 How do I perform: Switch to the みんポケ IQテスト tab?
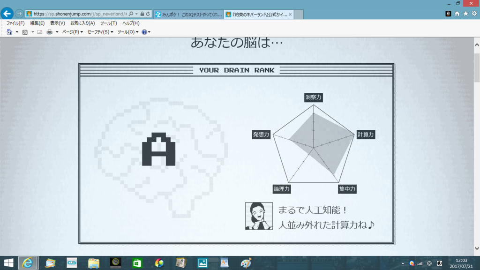pyautogui.click(x=188, y=15)
